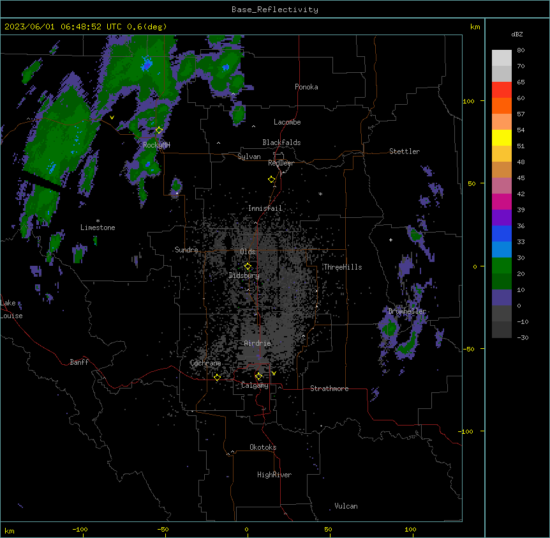Image resolution: width=550 pixels, height=538 pixels.
Task: Select the green 20-30 dBZ legend swatch
Action: [x=502, y=266]
